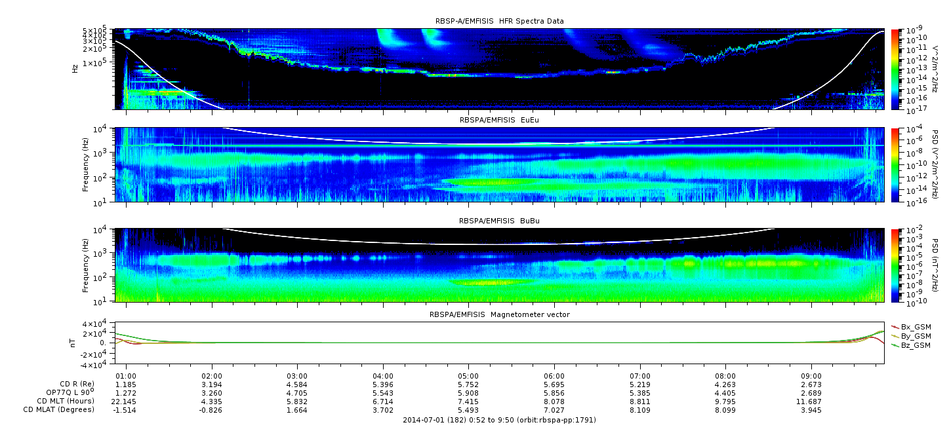Click the 01:00 time axis label

pyautogui.click(x=126, y=376)
